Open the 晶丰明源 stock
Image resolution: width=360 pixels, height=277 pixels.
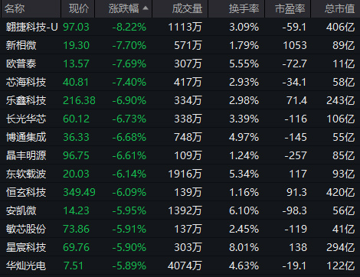26,155
